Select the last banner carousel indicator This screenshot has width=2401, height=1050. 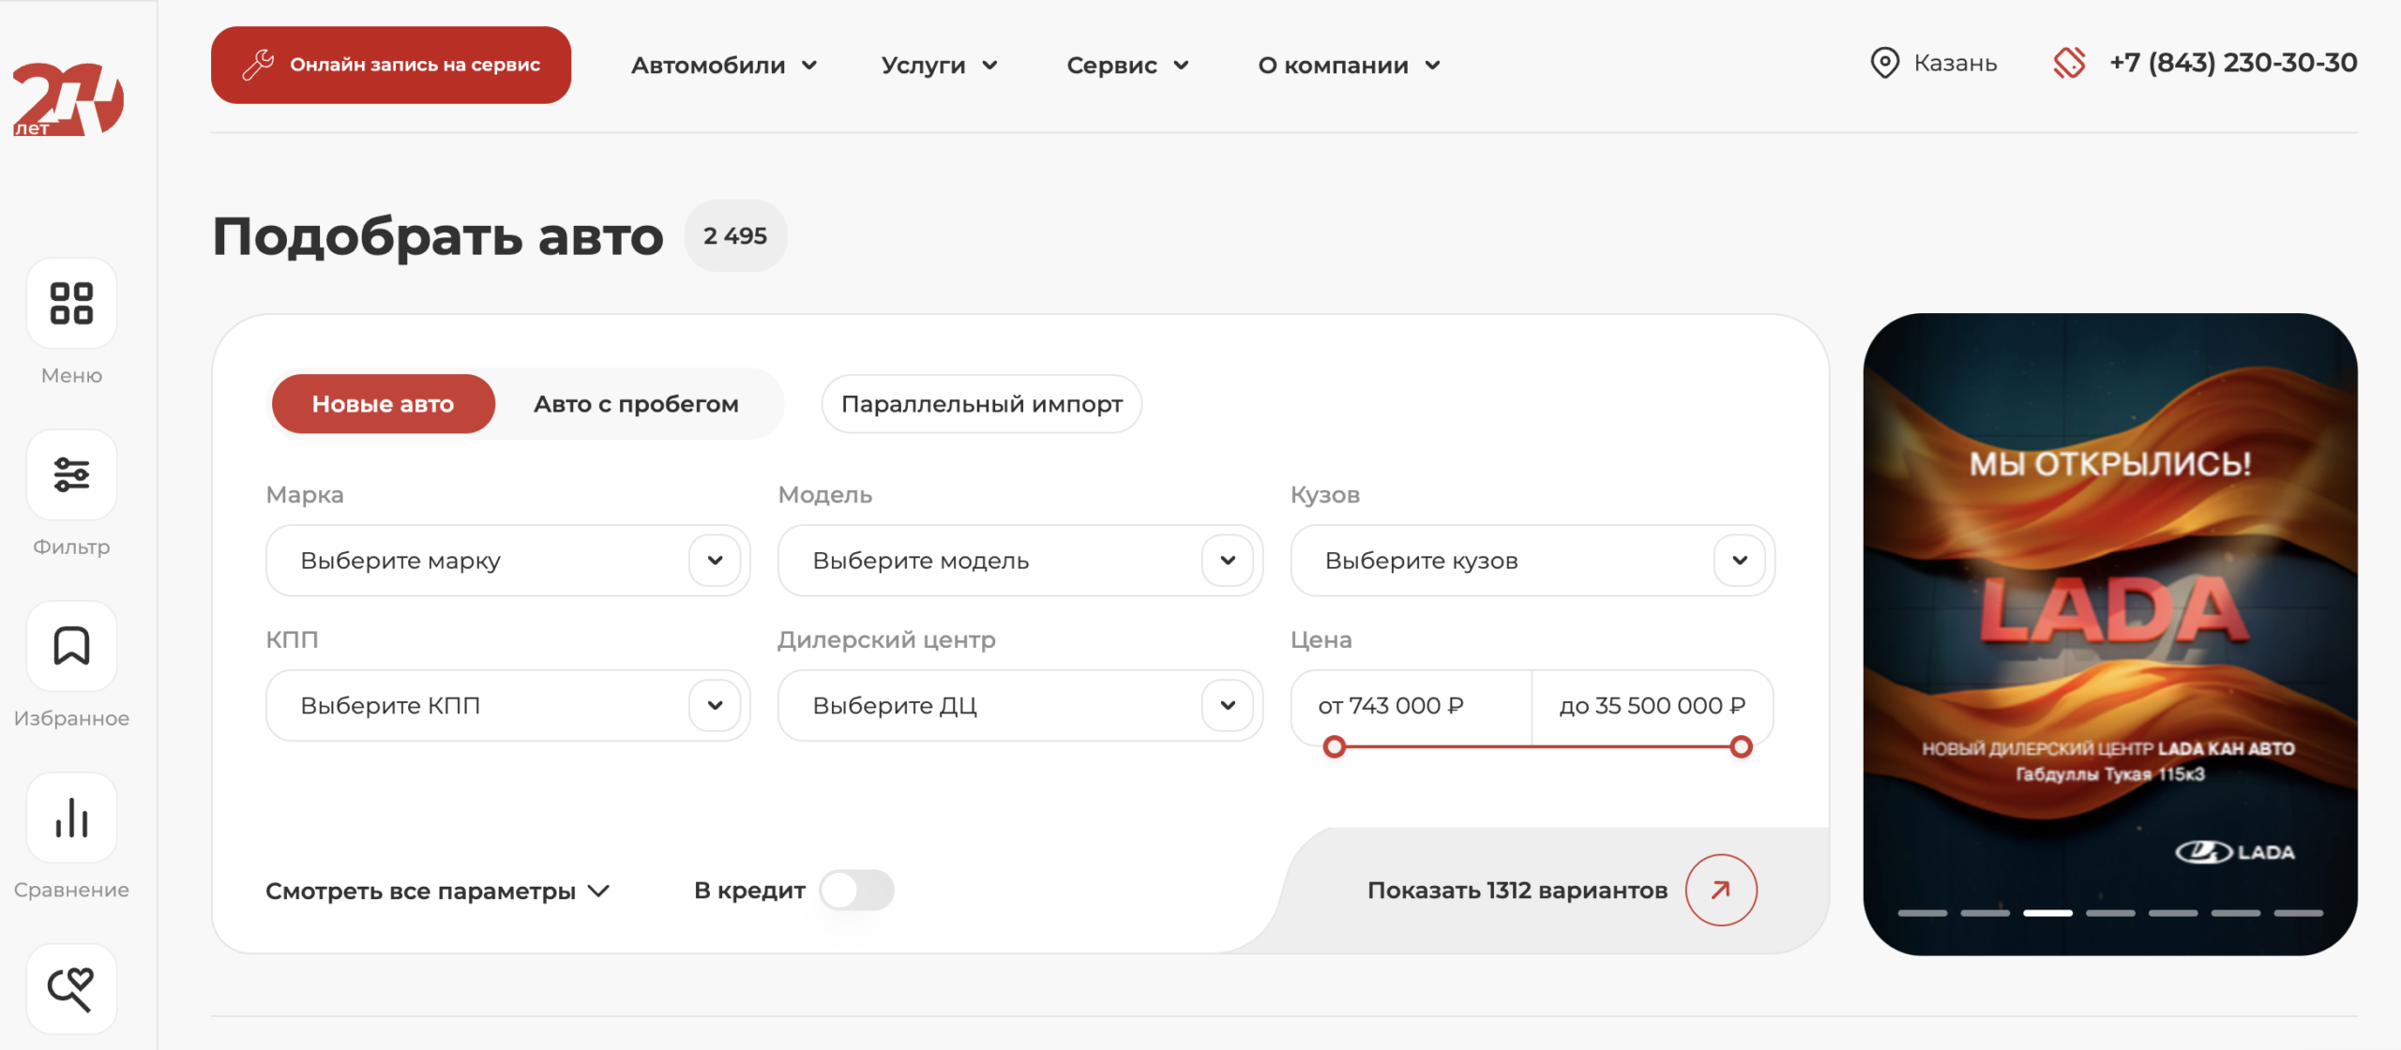2299,912
